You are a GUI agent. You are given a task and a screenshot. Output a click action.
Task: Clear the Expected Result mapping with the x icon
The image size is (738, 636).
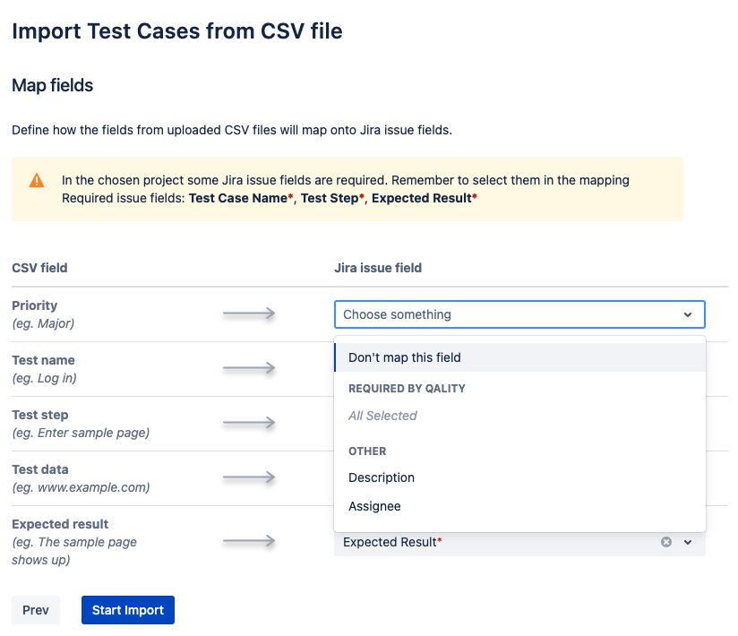click(x=665, y=541)
